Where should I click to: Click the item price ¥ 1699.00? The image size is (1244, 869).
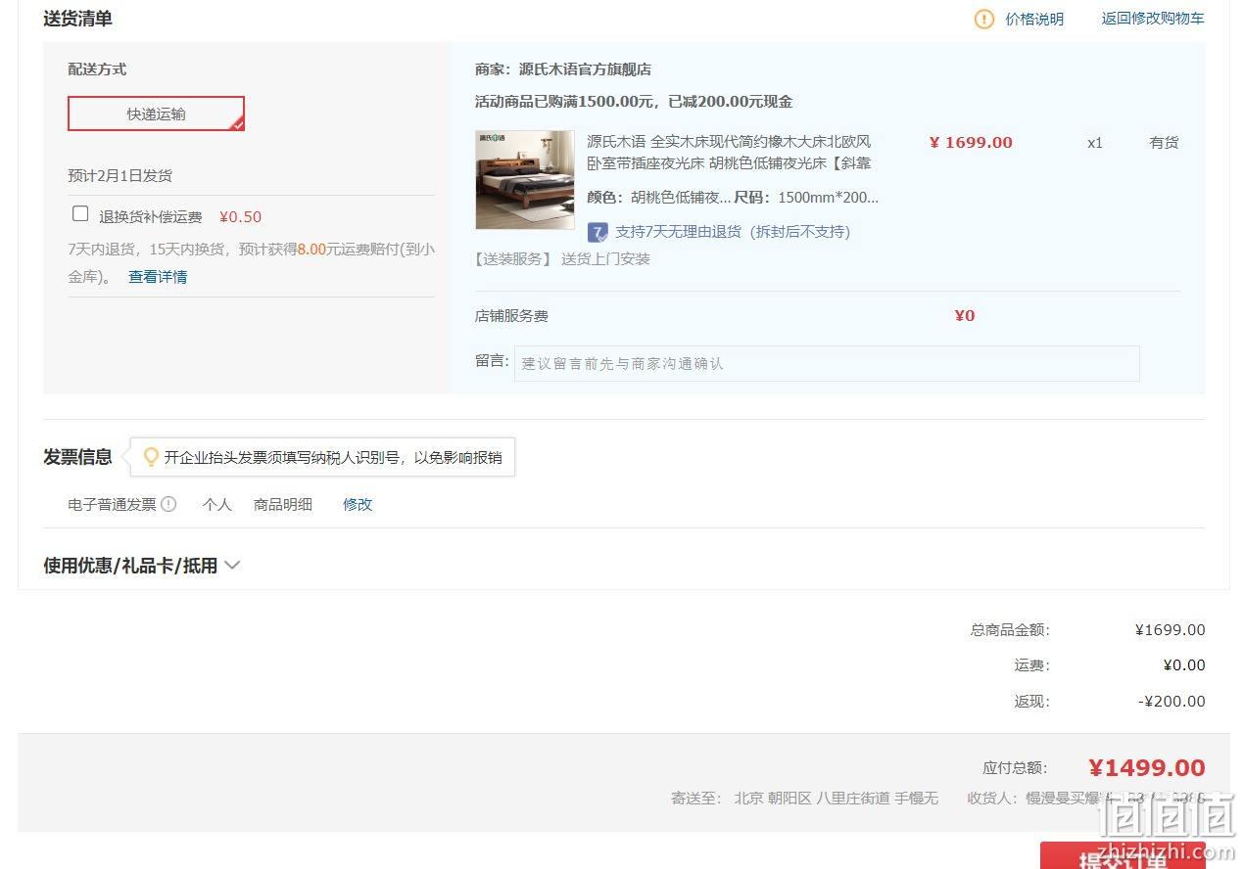[x=971, y=142]
